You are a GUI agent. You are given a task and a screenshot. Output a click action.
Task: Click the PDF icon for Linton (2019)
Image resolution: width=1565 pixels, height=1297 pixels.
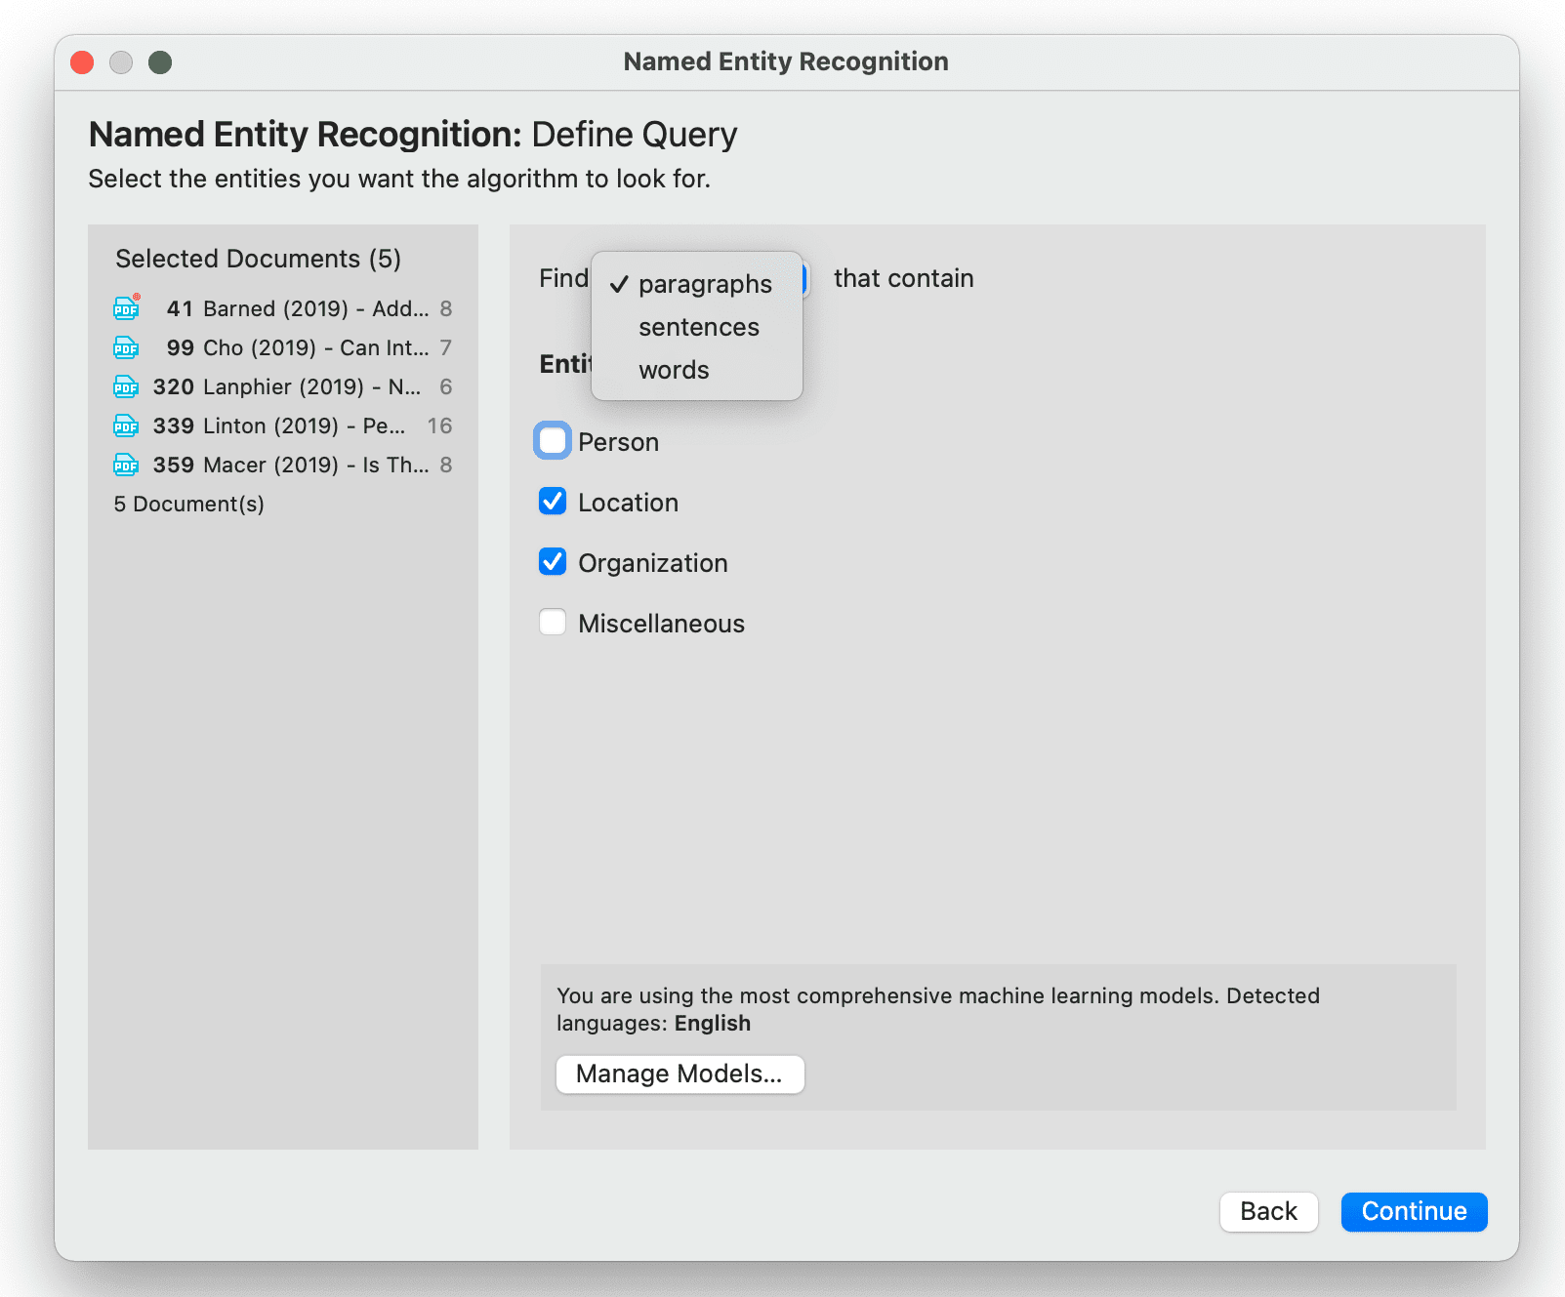126,426
